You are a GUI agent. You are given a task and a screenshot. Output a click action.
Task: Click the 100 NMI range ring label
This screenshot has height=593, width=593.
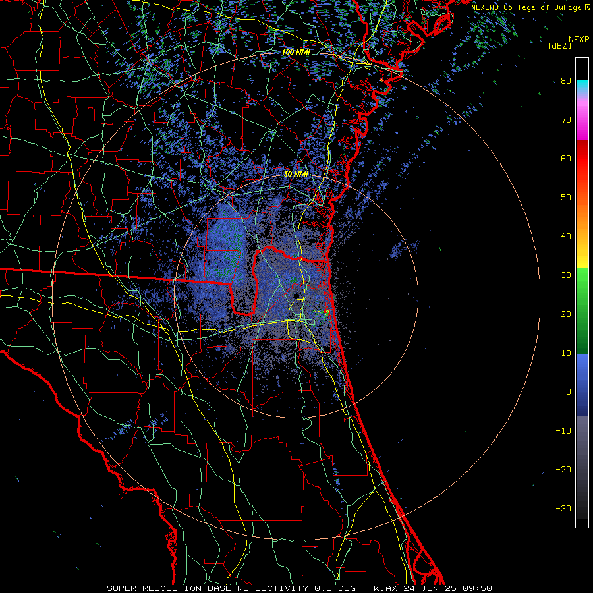[296, 52]
